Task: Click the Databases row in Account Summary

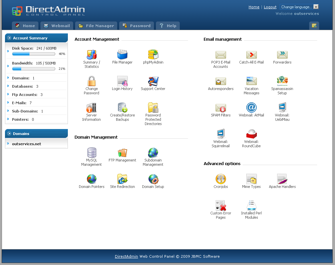Action: [x=36, y=86]
